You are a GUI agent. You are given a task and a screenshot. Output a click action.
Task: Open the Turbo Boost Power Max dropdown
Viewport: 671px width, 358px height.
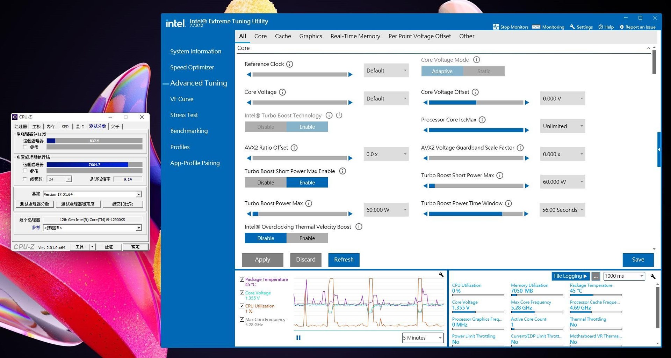pyautogui.click(x=386, y=210)
